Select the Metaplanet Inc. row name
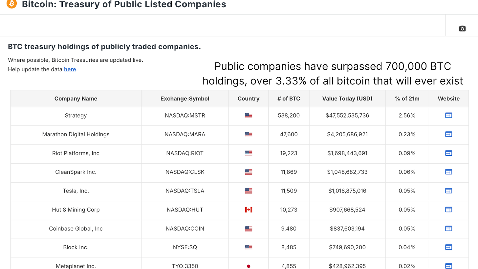 (x=76, y=266)
